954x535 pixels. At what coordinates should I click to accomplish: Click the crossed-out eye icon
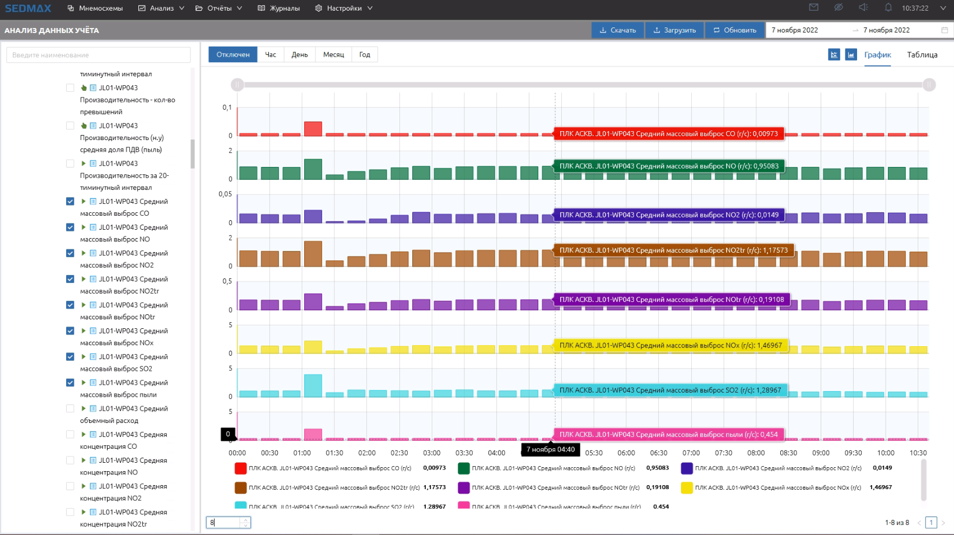click(x=838, y=7)
